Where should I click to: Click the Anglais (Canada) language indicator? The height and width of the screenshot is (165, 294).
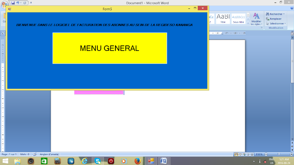coord(49,154)
